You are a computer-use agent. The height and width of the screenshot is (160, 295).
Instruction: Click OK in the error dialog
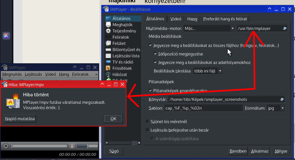pos(113,119)
